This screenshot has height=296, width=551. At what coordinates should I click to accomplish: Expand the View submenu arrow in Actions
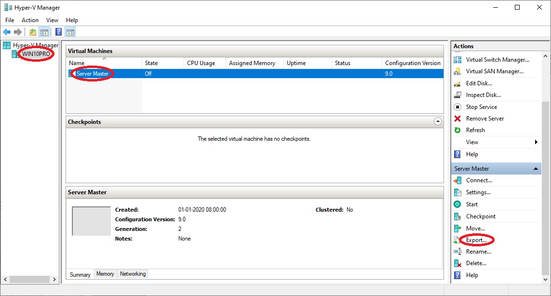[536, 142]
